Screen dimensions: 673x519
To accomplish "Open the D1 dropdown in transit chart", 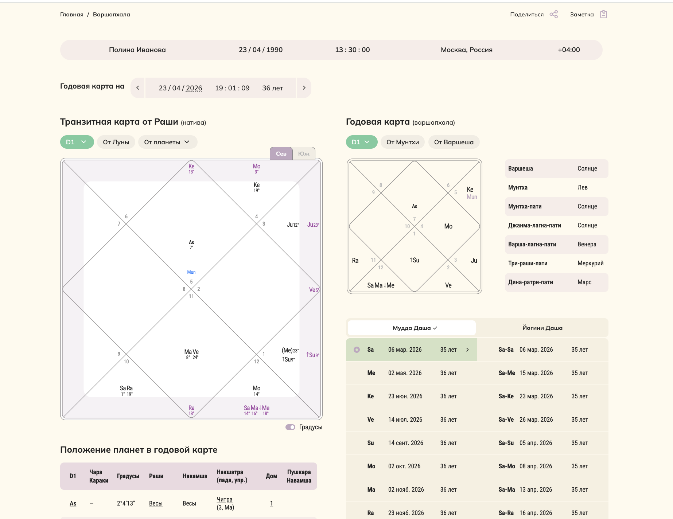I will [x=77, y=142].
